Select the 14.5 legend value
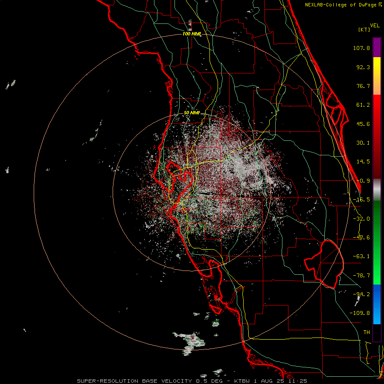 click(363, 162)
